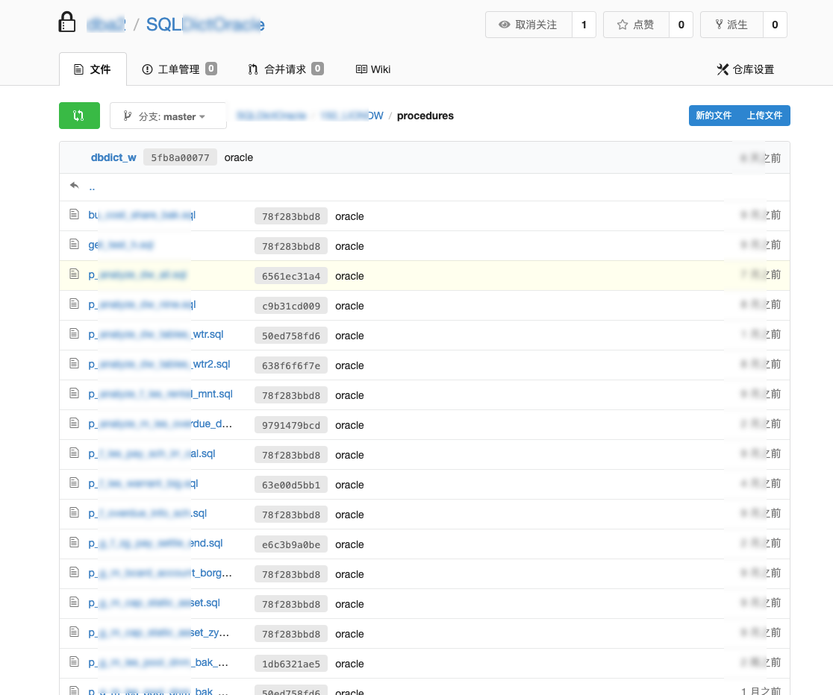Click the 新的文件 button
This screenshot has height=695, width=833.
(x=714, y=116)
